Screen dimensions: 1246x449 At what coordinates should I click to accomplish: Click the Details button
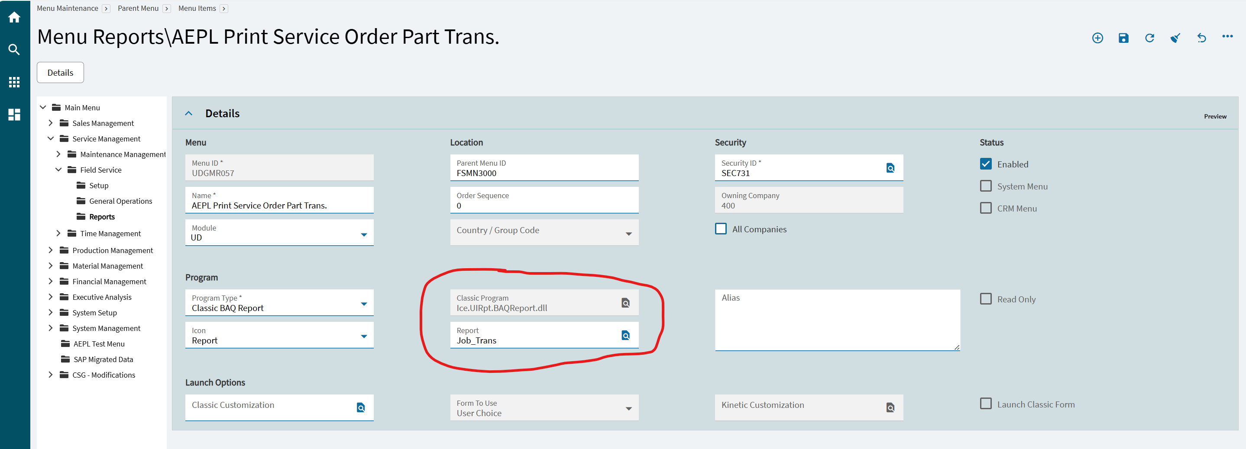click(x=61, y=73)
